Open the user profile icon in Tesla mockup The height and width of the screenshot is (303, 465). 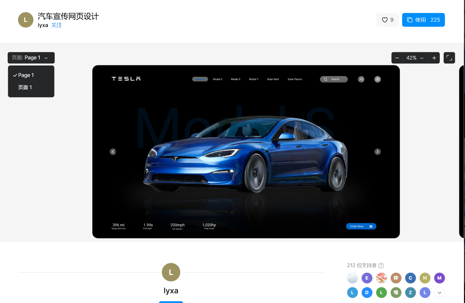point(361,79)
